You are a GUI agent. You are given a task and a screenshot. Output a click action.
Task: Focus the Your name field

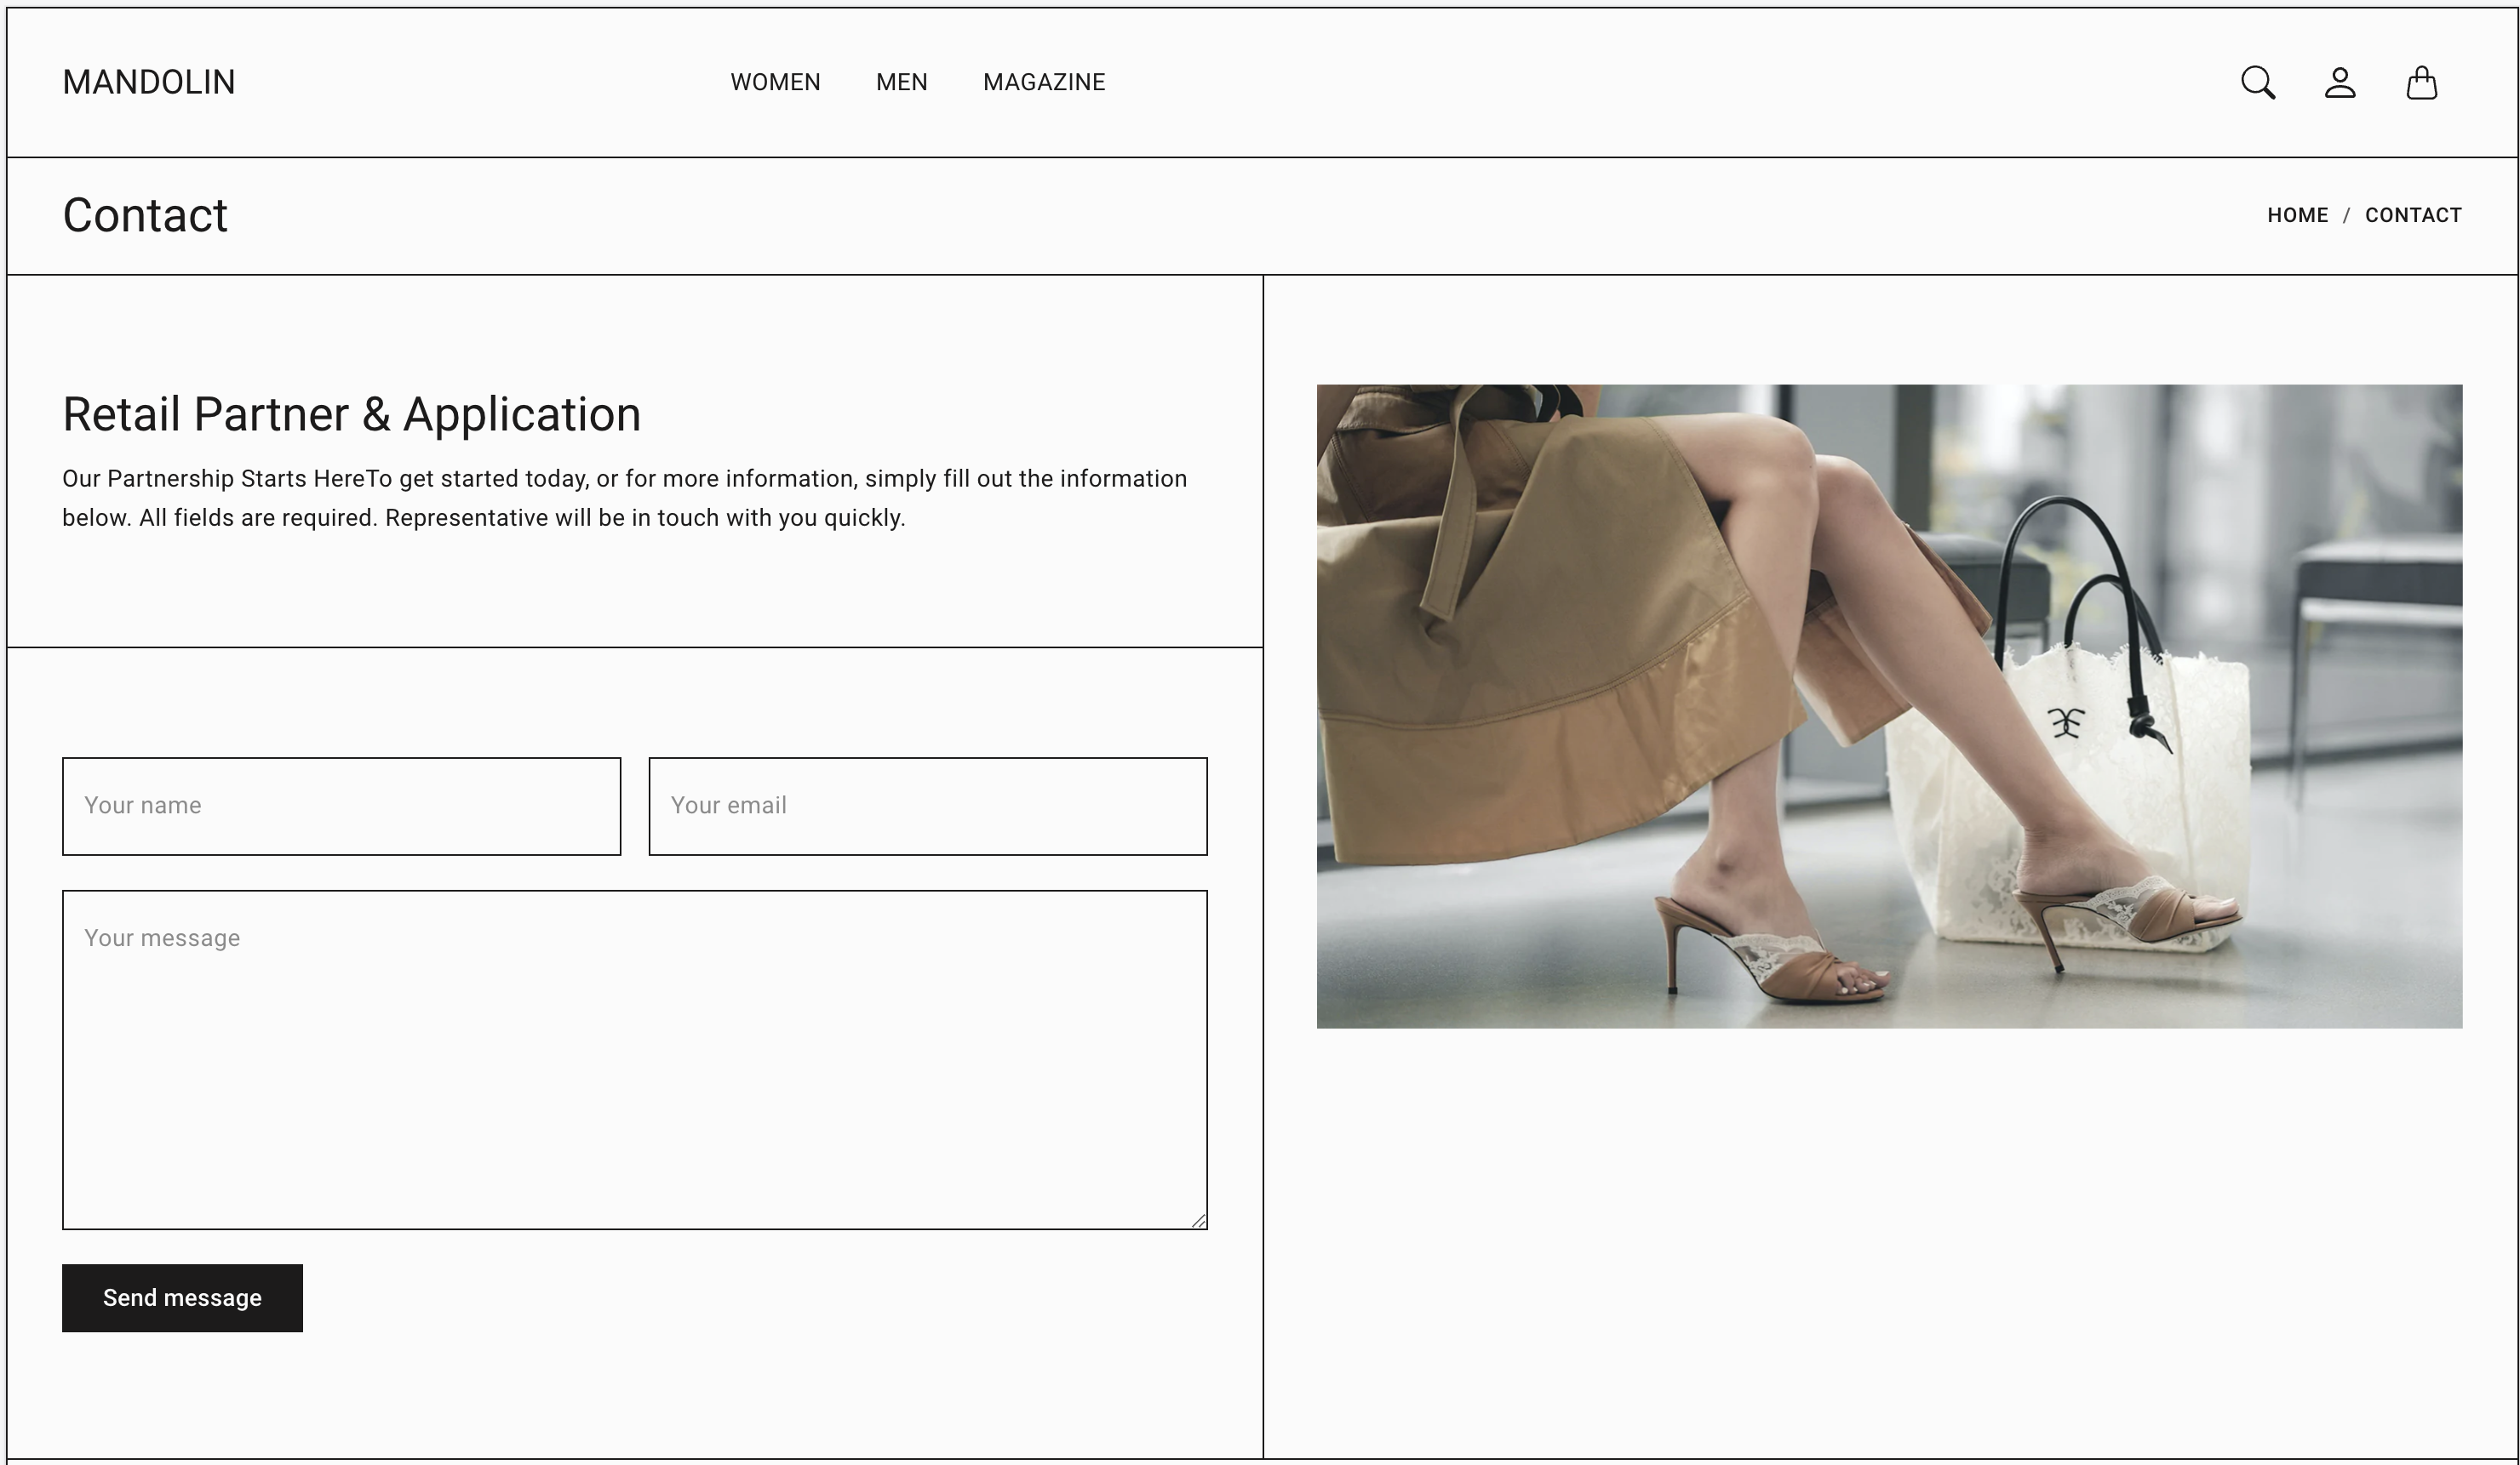341,806
